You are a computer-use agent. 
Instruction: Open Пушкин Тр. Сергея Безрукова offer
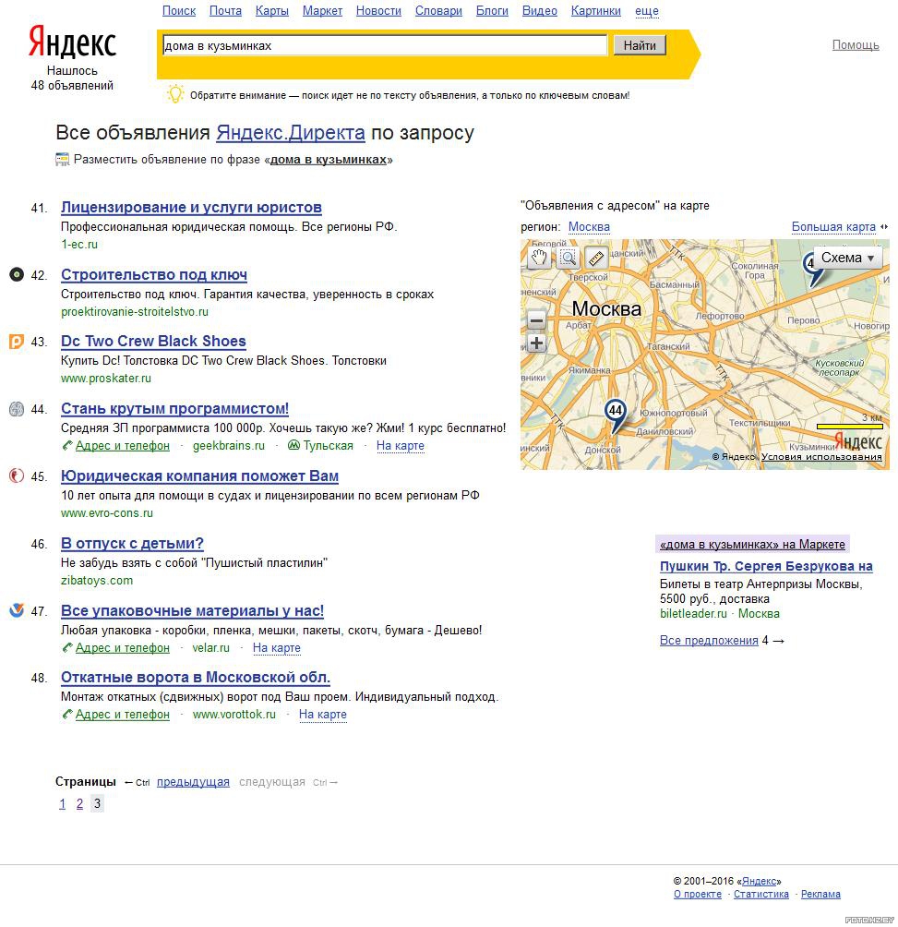coord(766,566)
